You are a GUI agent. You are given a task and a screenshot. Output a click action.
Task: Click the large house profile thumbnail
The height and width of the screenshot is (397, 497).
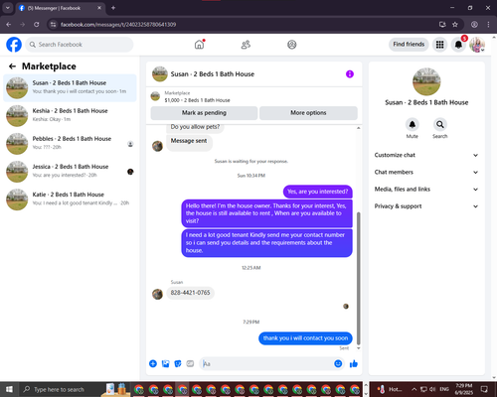coord(426,81)
